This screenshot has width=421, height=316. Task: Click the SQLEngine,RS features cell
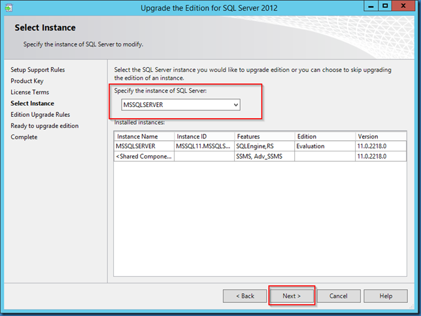tap(265, 146)
